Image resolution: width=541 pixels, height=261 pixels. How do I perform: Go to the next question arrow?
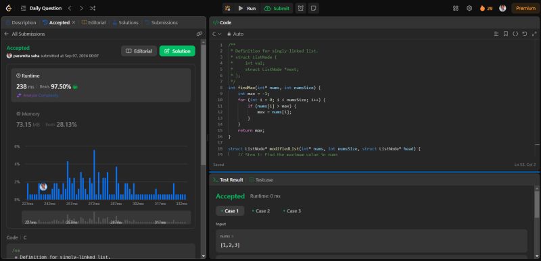click(x=81, y=8)
